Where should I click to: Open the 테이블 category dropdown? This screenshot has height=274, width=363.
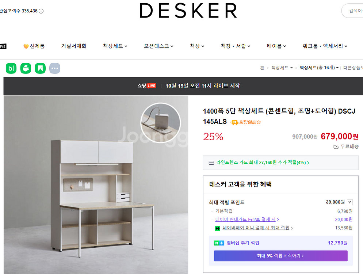pos(276,46)
